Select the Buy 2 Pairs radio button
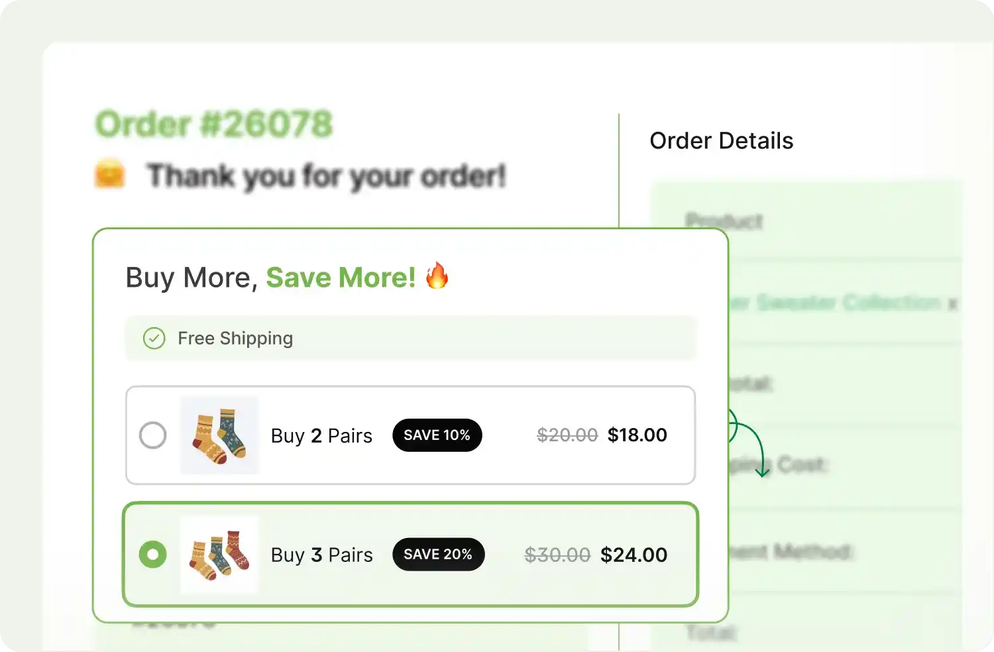The image size is (994, 652). point(153,435)
